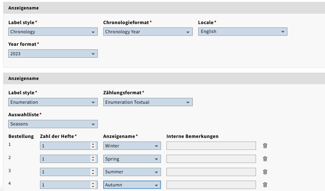Decrement the issue count in row 4

point(93,186)
